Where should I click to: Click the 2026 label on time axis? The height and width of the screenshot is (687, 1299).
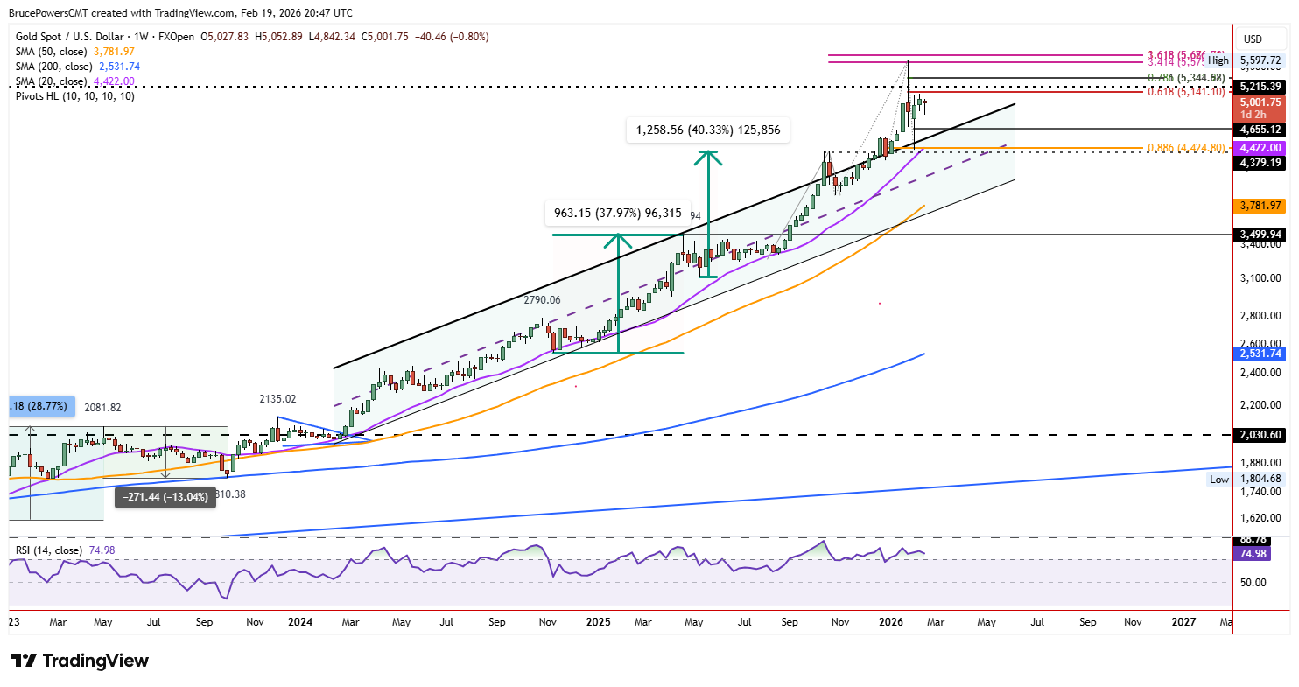(x=891, y=621)
